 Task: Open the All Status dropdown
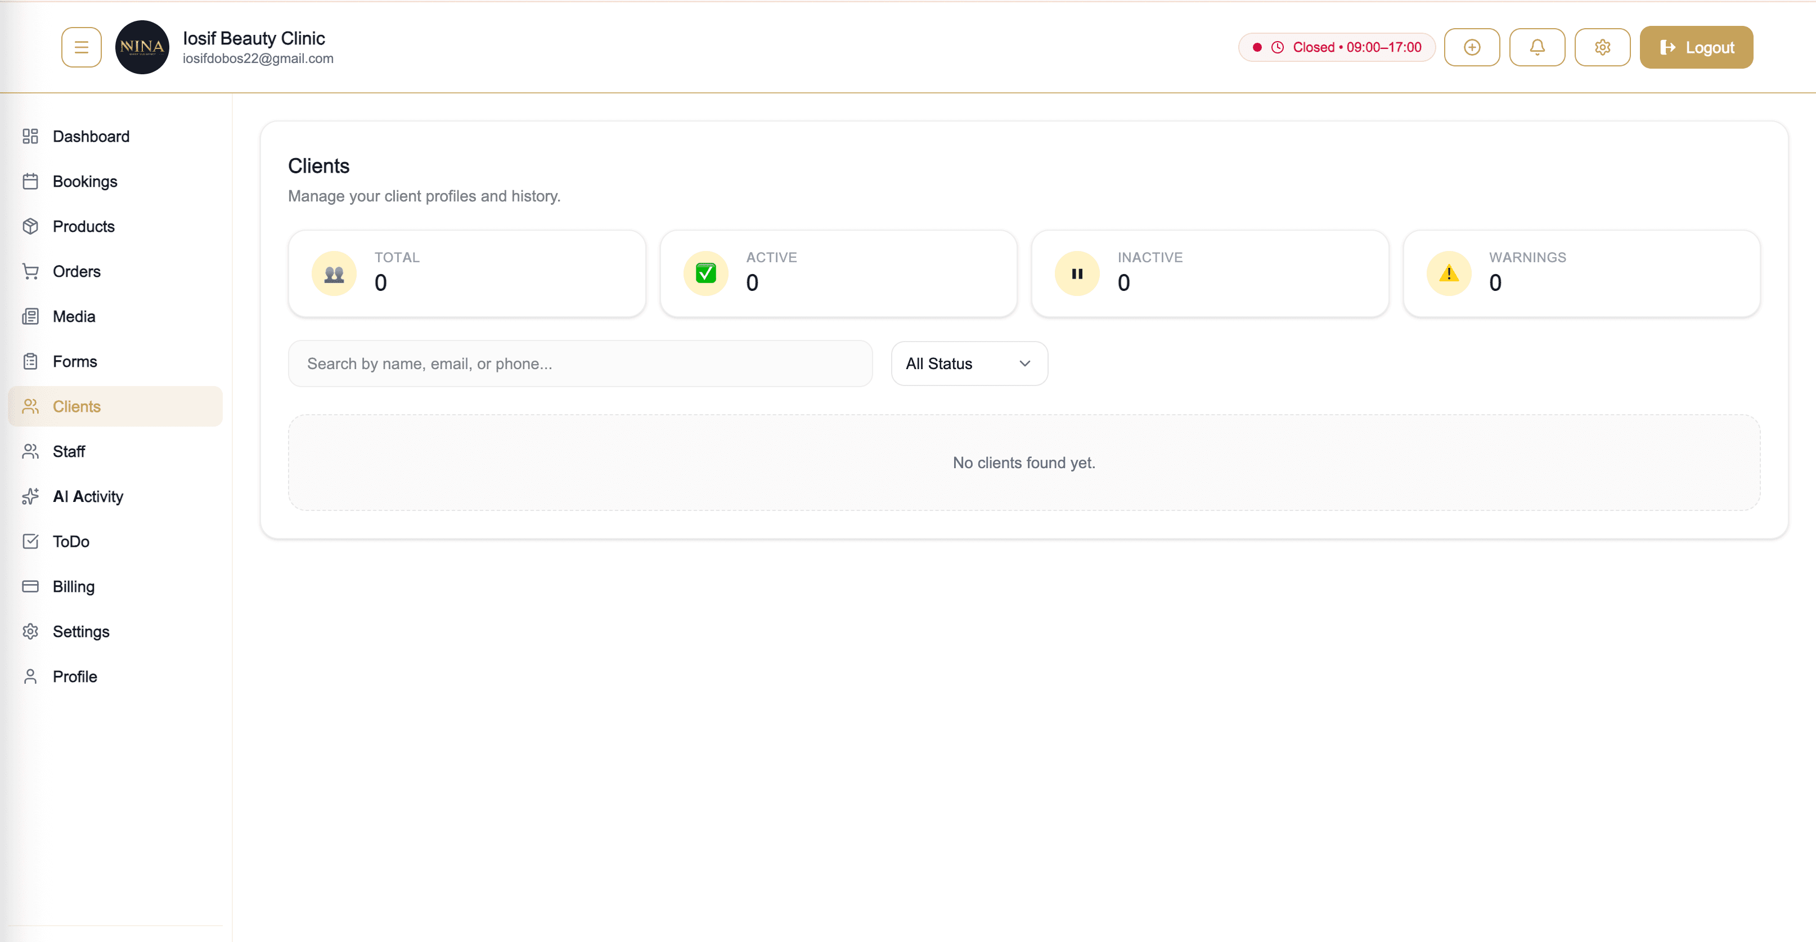coord(969,363)
